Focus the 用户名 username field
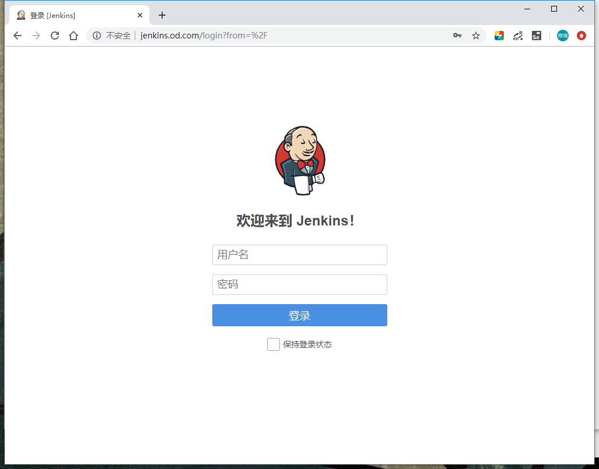Viewport: 599px width, 469px height. [300, 255]
